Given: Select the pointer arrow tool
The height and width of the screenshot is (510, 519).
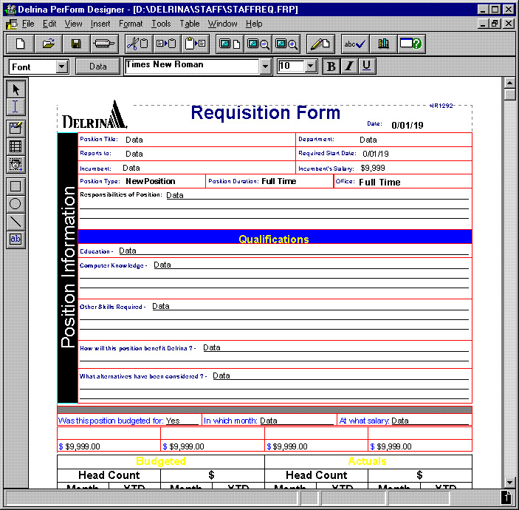Looking at the screenshot, I should tap(16, 89).
